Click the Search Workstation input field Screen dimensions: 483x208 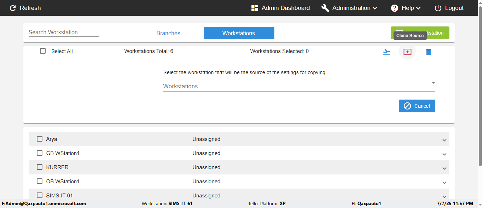[x=64, y=32]
